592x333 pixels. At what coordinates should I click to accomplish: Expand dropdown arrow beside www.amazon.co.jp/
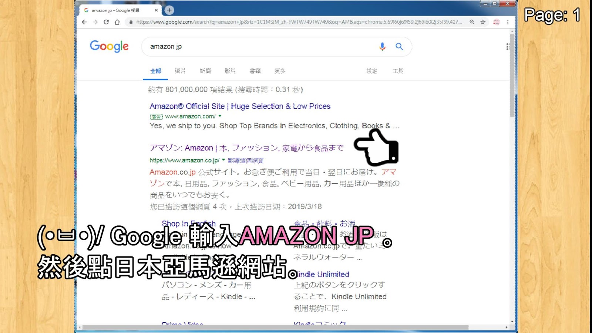click(223, 160)
